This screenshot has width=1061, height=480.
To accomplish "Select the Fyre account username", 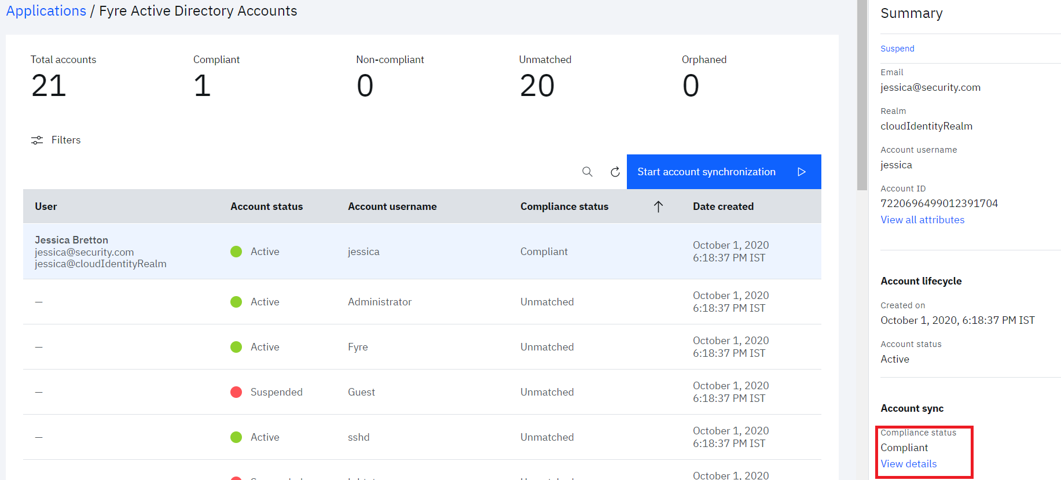I will pos(358,347).
